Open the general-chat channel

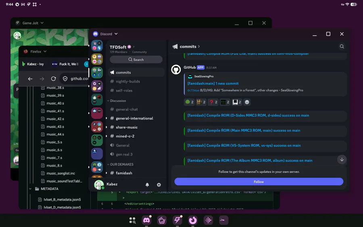pyautogui.click(x=136, y=109)
